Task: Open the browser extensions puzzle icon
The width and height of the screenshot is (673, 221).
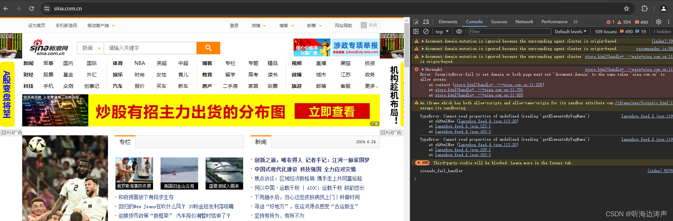Action: (x=644, y=9)
